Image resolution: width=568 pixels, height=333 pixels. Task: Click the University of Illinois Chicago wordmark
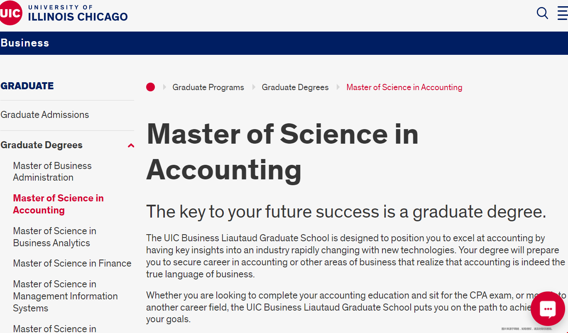click(78, 13)
